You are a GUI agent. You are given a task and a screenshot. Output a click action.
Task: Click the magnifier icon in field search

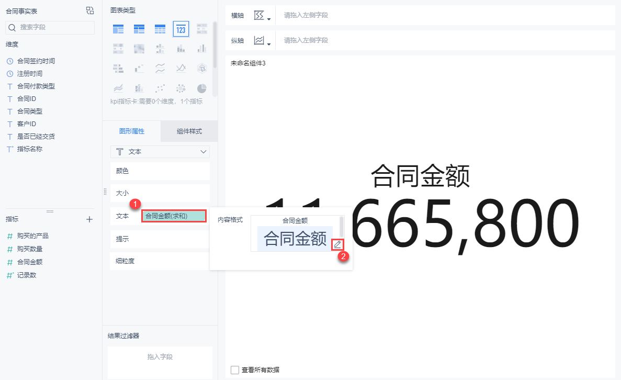pyautogui.click(x=12, y=27)
